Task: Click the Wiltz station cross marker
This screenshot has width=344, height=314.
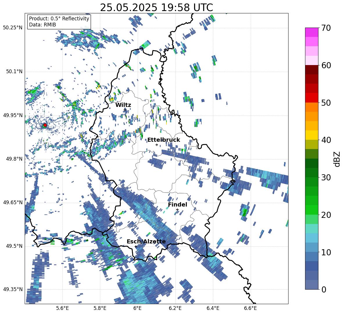Action: [125, 110]
